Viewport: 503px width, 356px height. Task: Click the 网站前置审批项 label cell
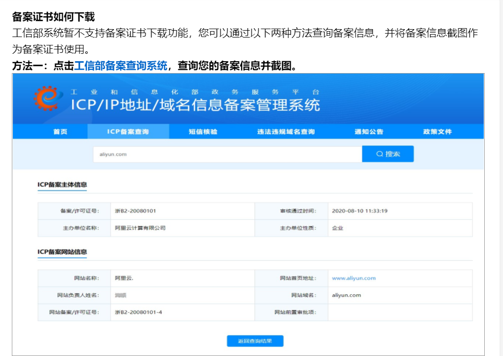291,313
